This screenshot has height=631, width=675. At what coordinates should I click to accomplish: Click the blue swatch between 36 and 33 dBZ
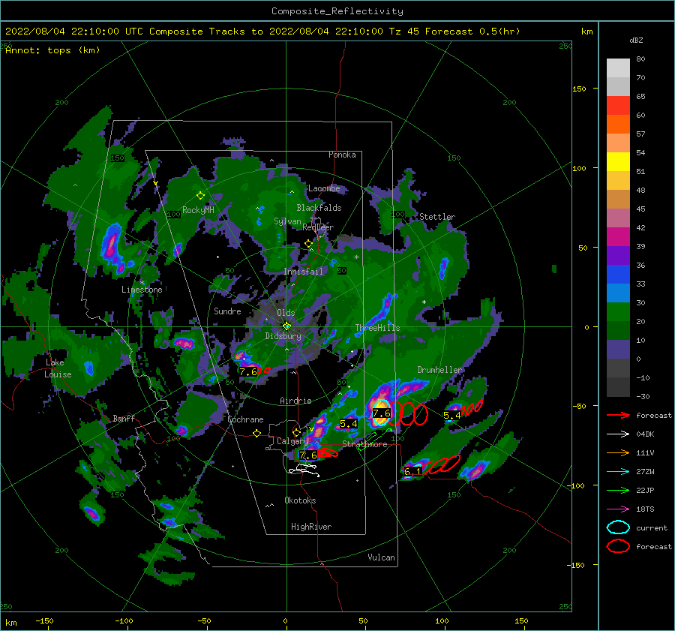(618, 275)
